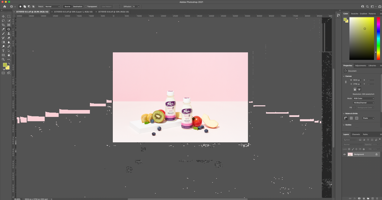Open the Patch mode Normal dropdown
382x200 pixels.
(52, 6)
